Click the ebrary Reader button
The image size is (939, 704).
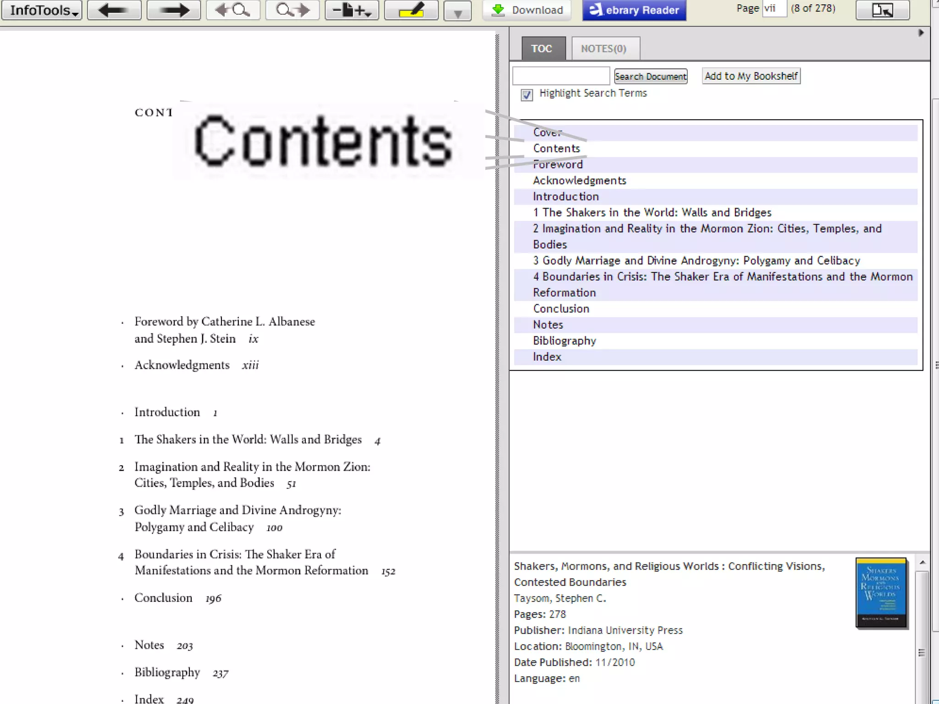point(634,10)
